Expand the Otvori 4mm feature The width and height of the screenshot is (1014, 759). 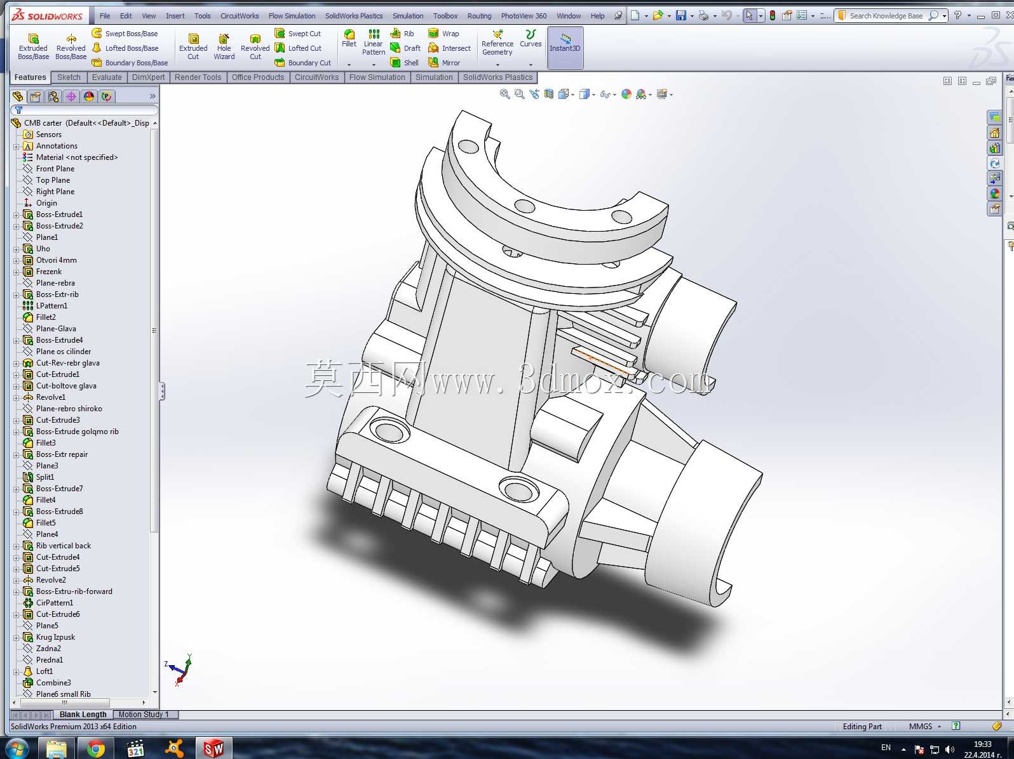click(x=16, y=261)
